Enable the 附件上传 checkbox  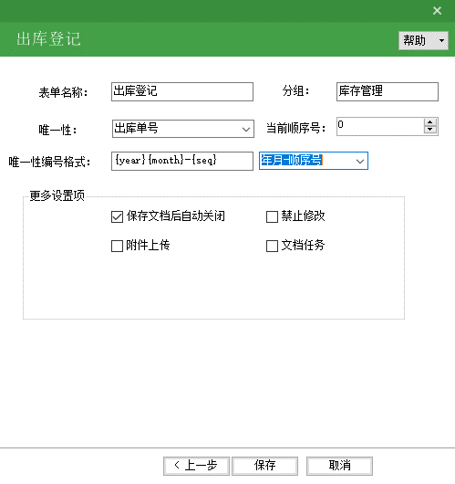click(117, 247)
